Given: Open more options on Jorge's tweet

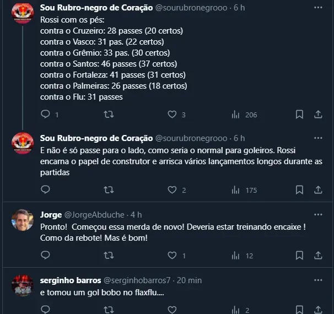Looking at the screenshot, I should coord(318,215).
